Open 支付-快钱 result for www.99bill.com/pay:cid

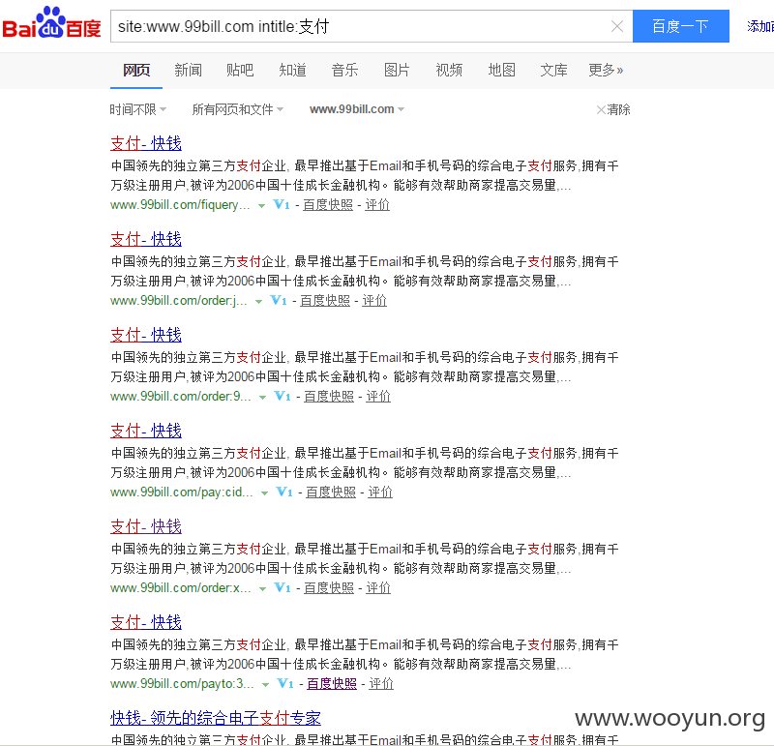146,431
